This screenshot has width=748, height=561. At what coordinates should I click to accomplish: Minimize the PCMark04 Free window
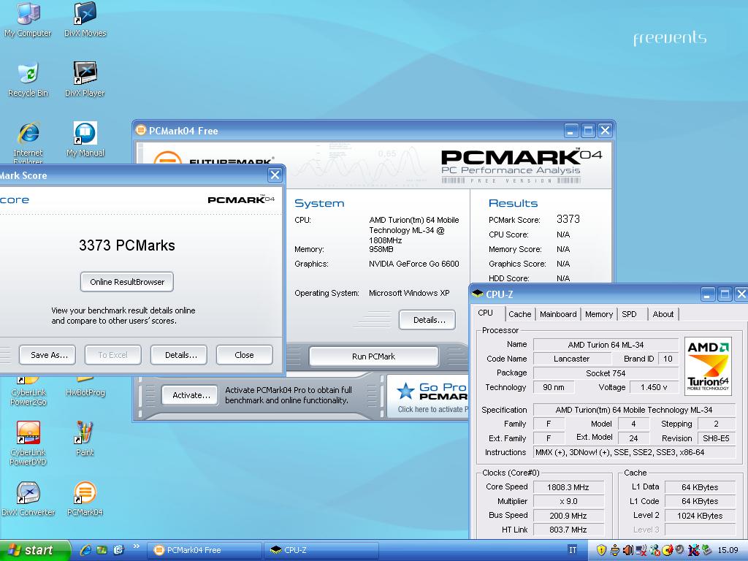coord(571,130)
